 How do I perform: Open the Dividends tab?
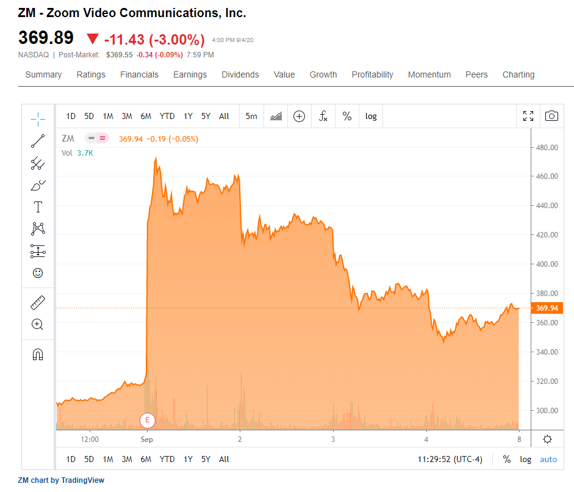tap(240, 74)
